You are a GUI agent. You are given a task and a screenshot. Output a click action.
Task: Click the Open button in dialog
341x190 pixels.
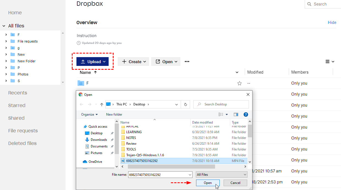(x=208, y=183)
